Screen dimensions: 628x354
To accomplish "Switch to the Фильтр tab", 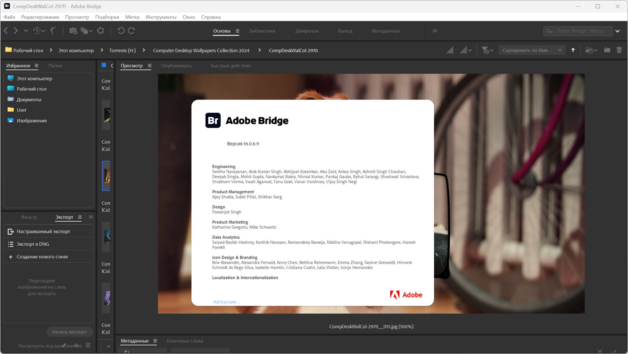I will [x=29, y=217].
